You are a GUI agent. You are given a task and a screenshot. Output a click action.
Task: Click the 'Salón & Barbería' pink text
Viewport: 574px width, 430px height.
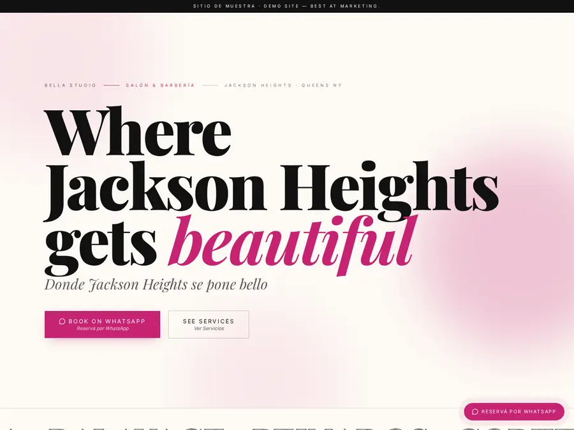(160, 85)
